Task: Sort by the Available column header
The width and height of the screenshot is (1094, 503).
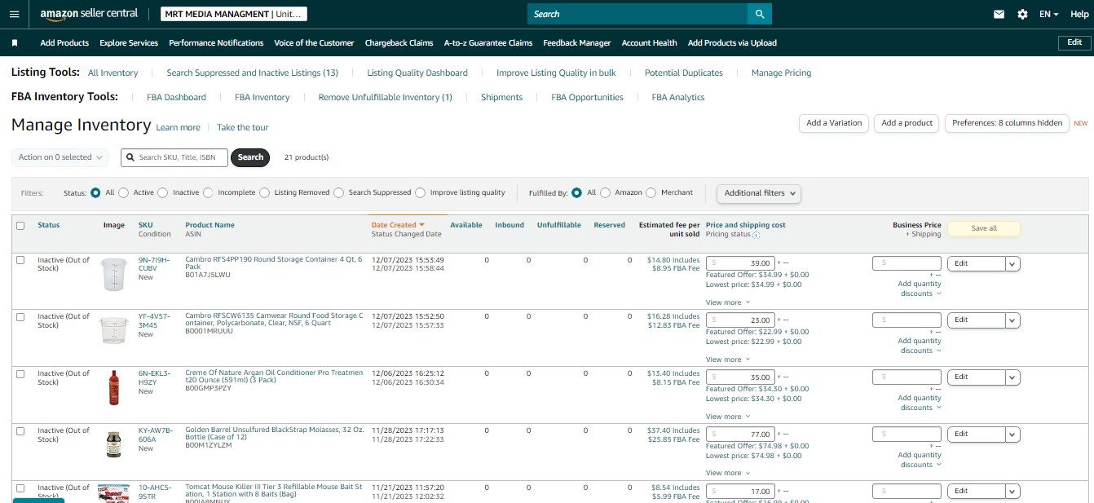Action: coord(465,225)
